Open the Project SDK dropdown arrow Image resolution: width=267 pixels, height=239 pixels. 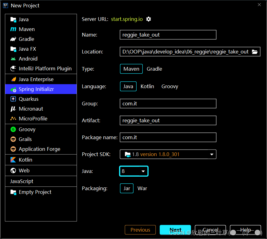pyautogui.click(x=212, y=155)
